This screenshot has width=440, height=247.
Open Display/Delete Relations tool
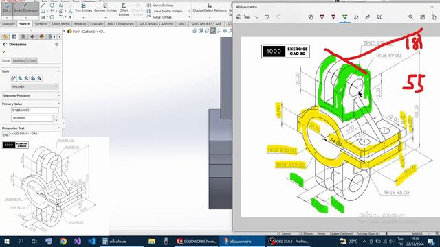[x=210, y=8]
